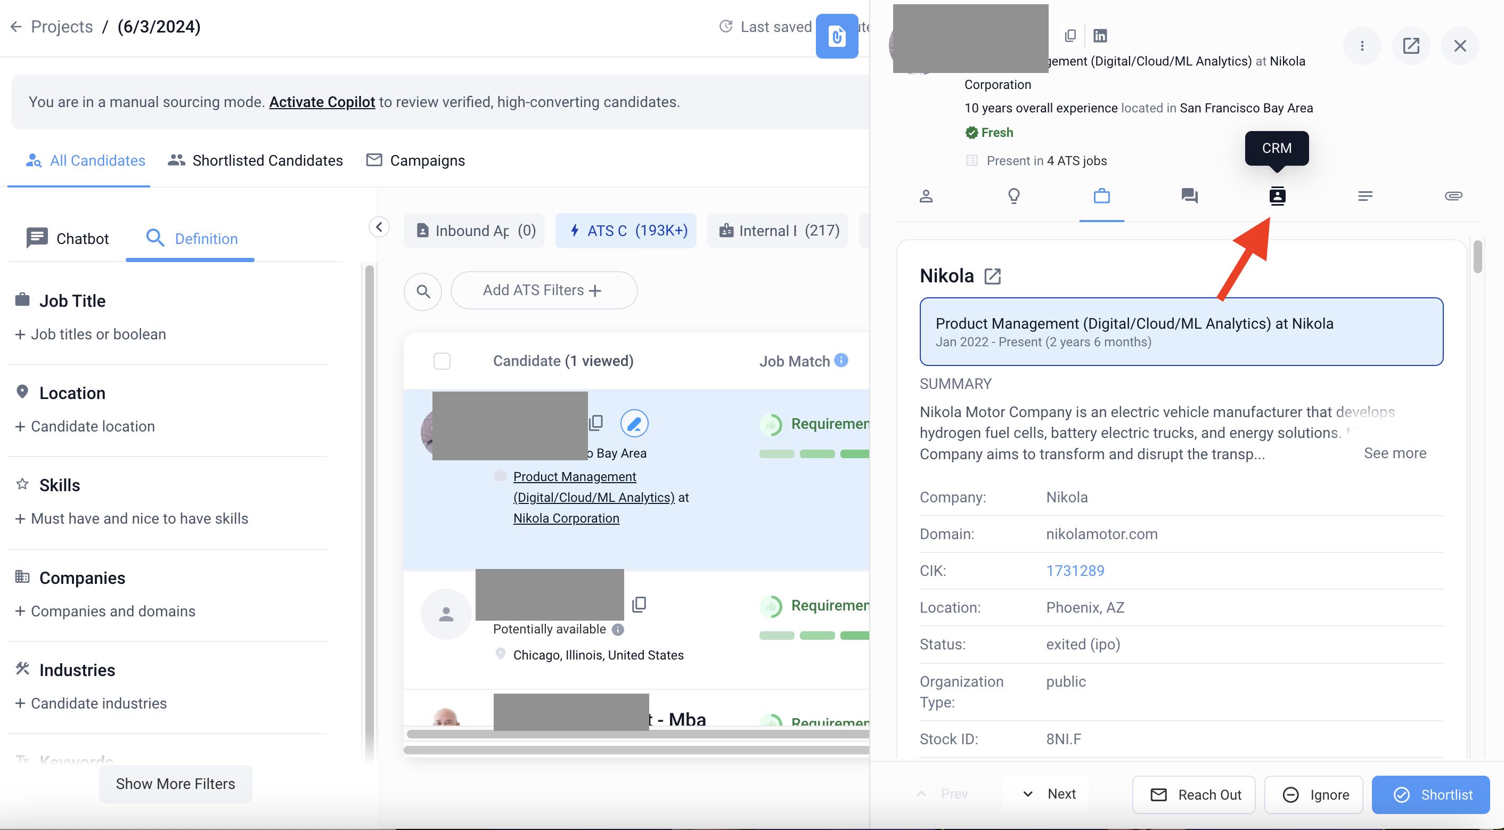Select the briefcase experience tab

pyautogui.click(x=1102, y=196)
